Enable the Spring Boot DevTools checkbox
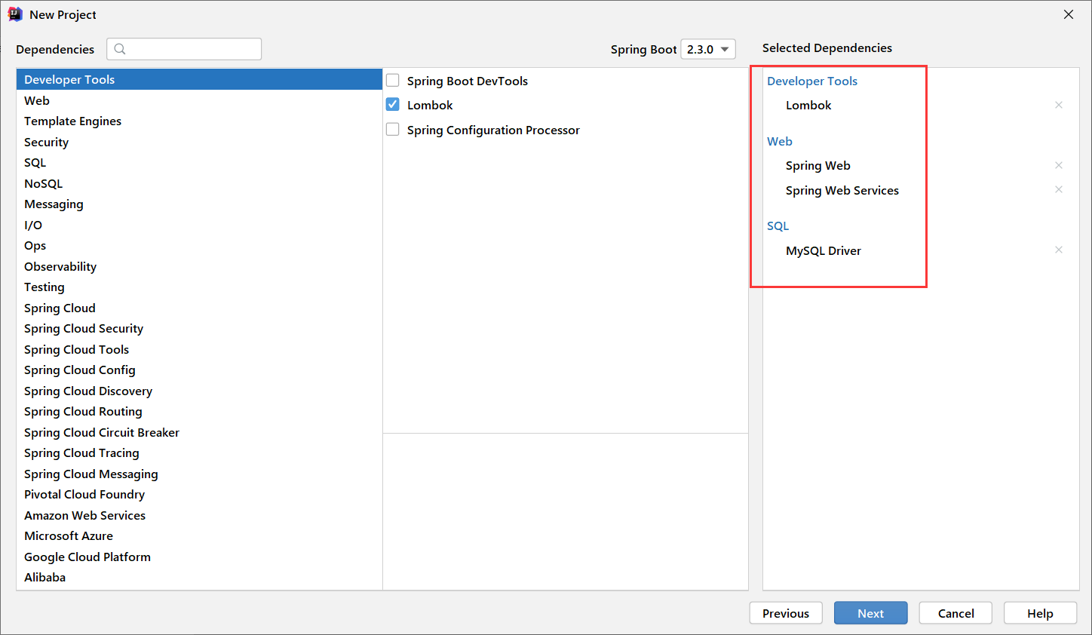 [393, 80]
